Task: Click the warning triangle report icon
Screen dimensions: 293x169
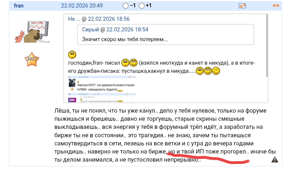Action: pos(275,160)
